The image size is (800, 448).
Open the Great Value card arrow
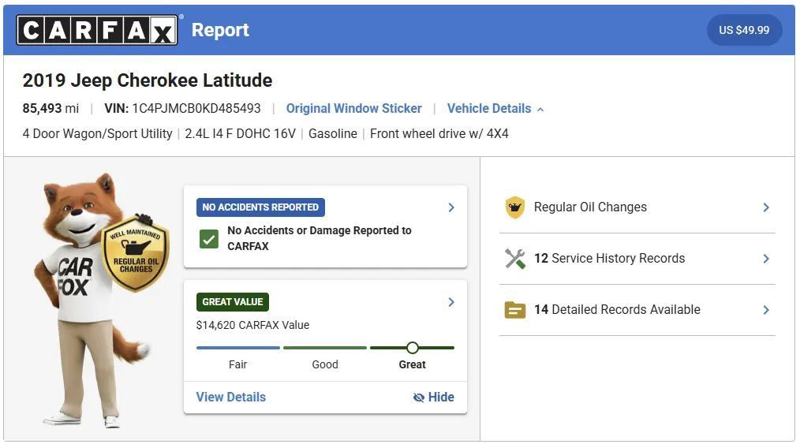coord(451,302)
